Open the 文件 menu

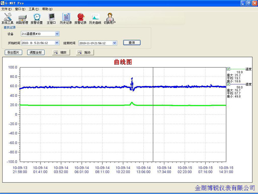click(x=6, y=9)
